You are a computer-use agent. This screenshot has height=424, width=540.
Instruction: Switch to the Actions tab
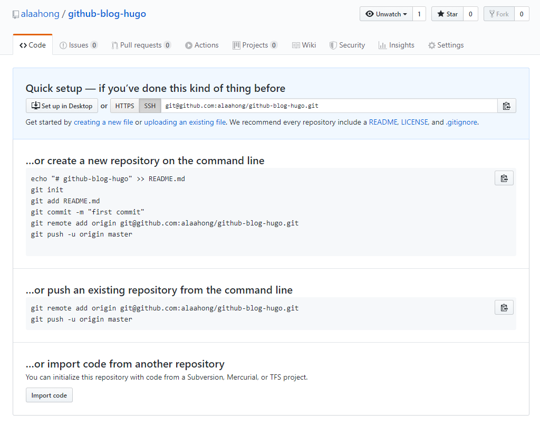click(202, 45)
